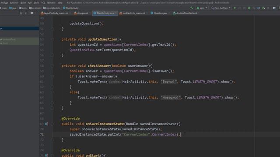Click the Make Project hammer icon
The image size is (280, 157).
coord(192,8)
